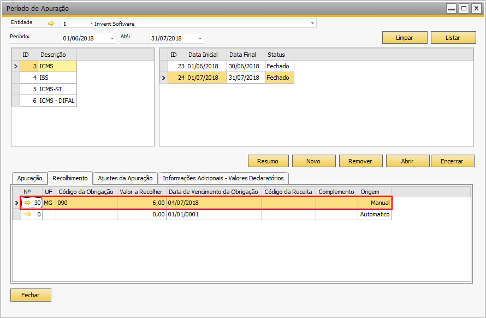Expand the Entidade dropdown

tap(312, 23)
